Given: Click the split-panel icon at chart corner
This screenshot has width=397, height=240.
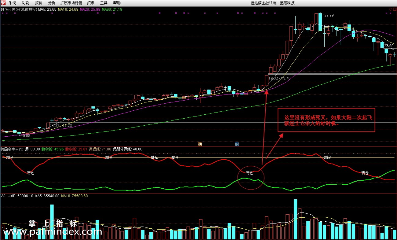Looking at the screenshot, I should click(x=394, y=9).
